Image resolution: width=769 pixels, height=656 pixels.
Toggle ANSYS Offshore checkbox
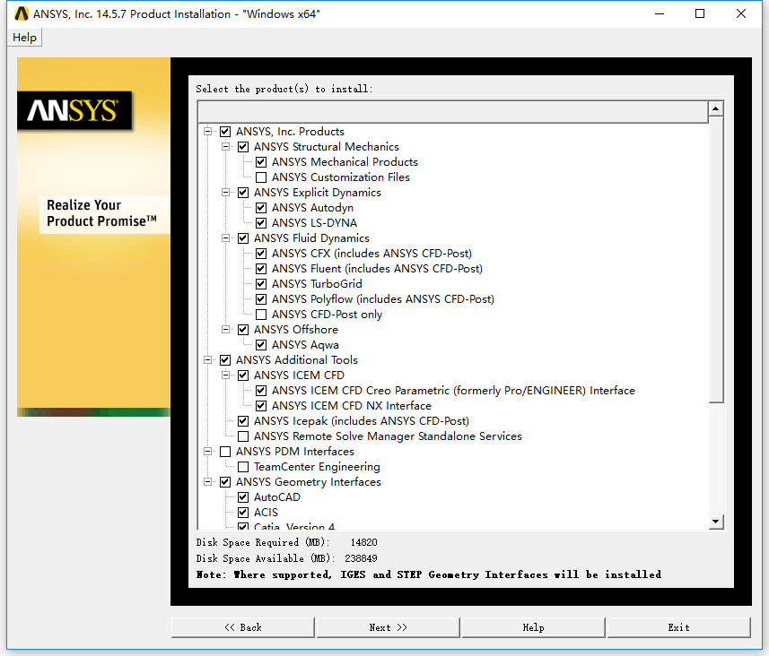(243, 329)
